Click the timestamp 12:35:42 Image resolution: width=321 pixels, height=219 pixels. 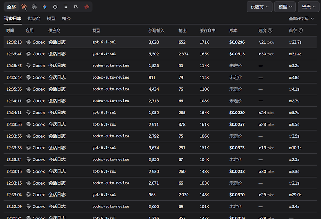(x=14, y=77)
